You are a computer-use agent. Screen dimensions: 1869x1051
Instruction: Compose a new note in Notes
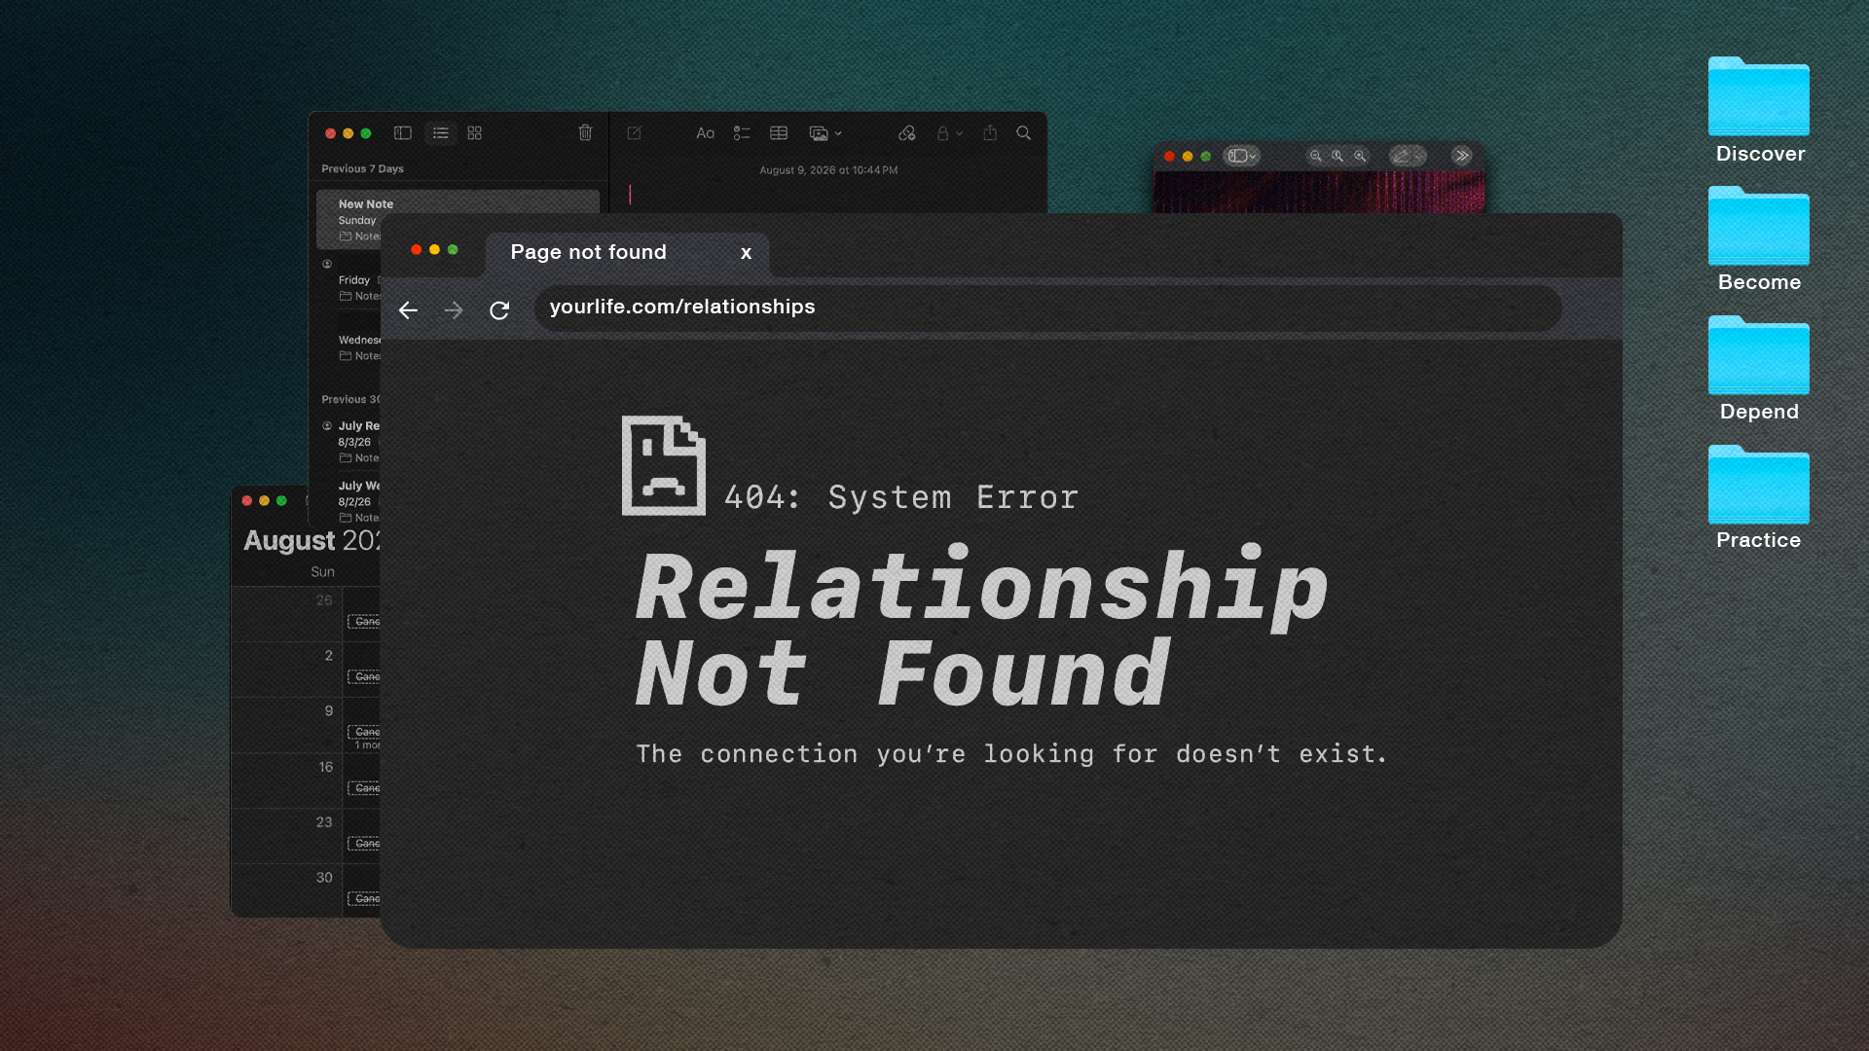tap(635, 133)
